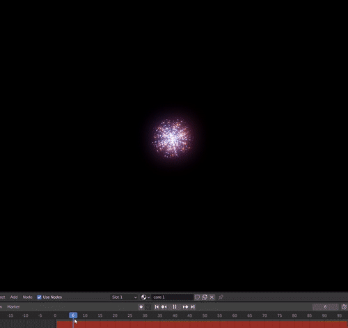Open the Marker menu
Screen dimensions: 348x328
click(13, 307)
